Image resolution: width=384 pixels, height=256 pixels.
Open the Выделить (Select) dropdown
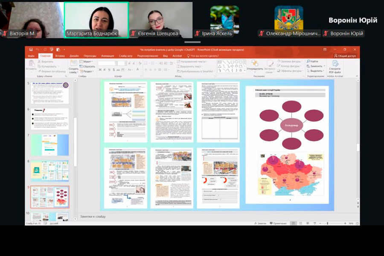coord(315,71)
